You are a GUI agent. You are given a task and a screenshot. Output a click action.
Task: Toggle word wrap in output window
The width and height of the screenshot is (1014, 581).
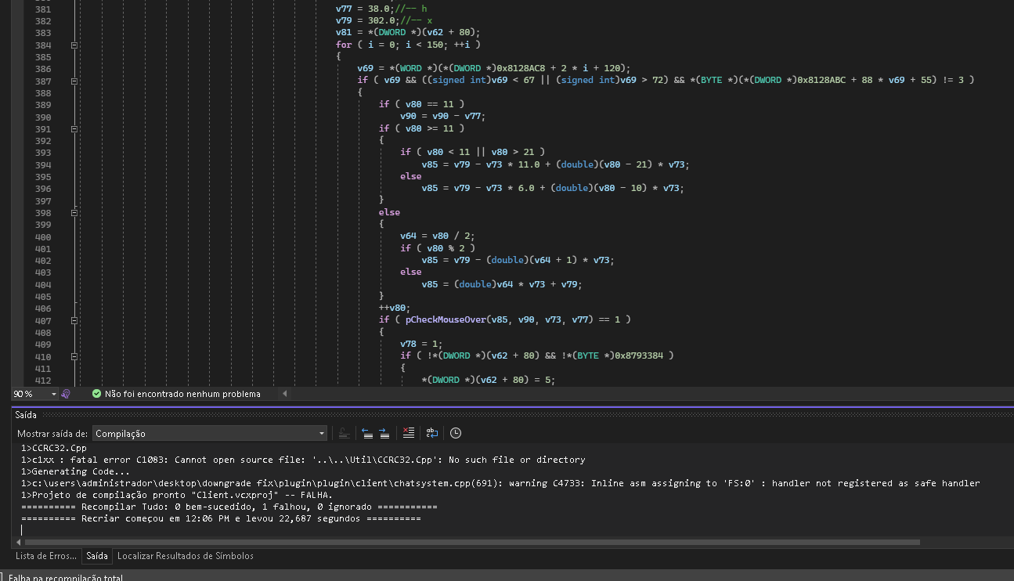[x=431, y=433]
